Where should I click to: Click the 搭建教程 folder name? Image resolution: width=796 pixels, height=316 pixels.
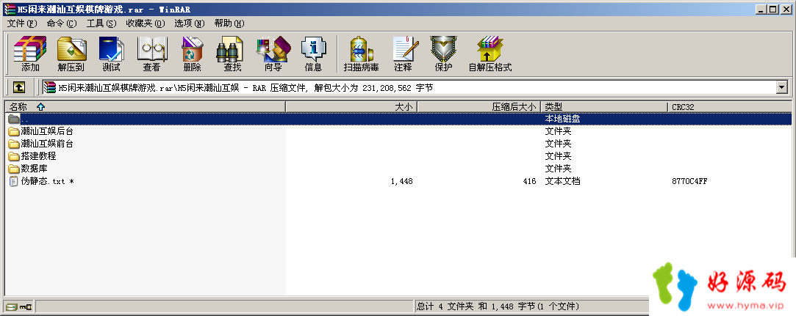click(x=38, y=156)
